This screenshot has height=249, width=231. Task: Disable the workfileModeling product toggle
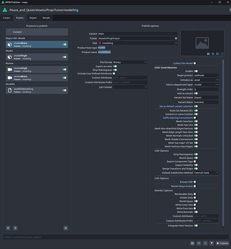coord(65,90)
